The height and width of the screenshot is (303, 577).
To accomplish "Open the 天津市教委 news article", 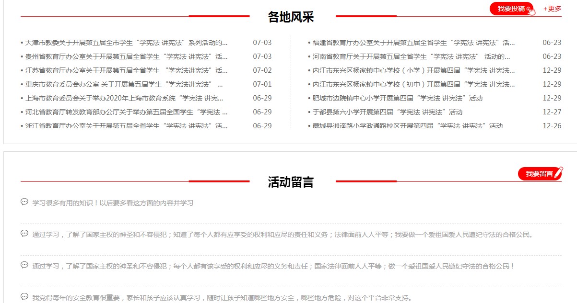I will [127, 43].
